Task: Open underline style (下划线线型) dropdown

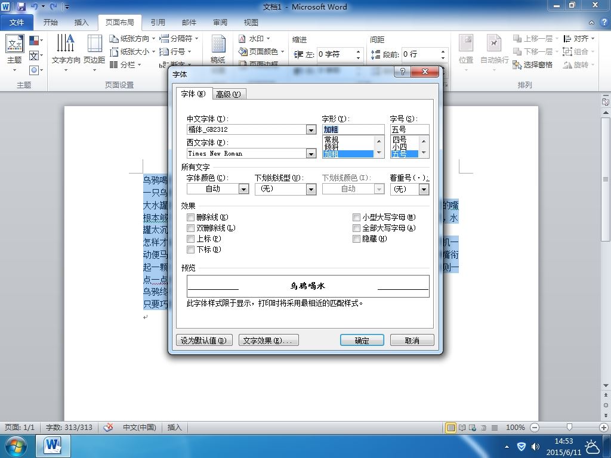Action: pos(311,189)
